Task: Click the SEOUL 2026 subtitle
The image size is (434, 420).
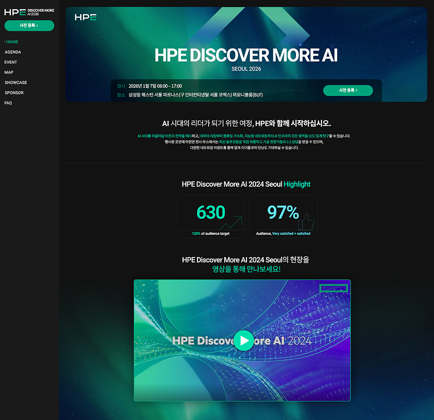Action: coord(246,69)
